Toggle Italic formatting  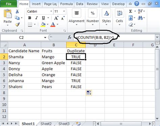point(36,18)
